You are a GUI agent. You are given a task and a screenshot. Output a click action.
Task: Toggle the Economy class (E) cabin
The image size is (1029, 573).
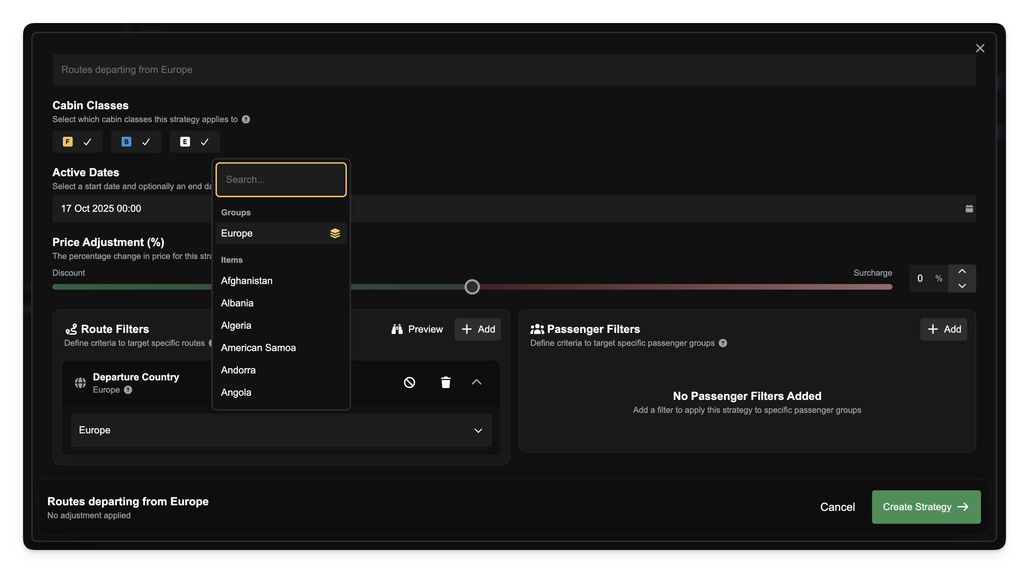point(195,142)
